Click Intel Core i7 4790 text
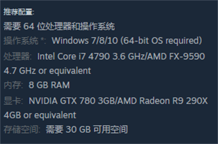The width and height of the screenshot is (218, 144). click(73, 56)
